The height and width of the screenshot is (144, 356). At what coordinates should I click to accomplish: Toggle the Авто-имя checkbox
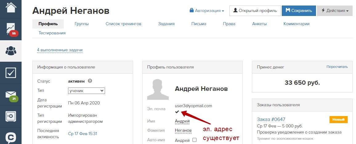194,140
